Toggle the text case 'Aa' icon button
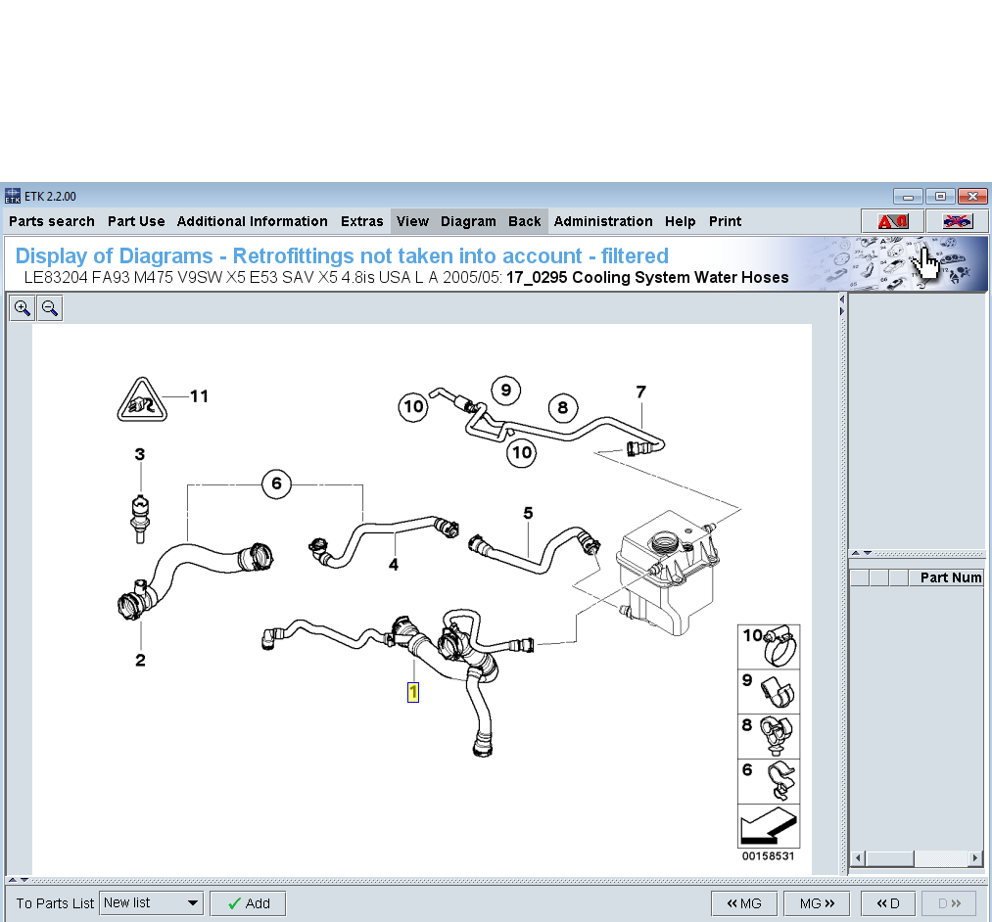992x922 pixels. click(892, 221)
